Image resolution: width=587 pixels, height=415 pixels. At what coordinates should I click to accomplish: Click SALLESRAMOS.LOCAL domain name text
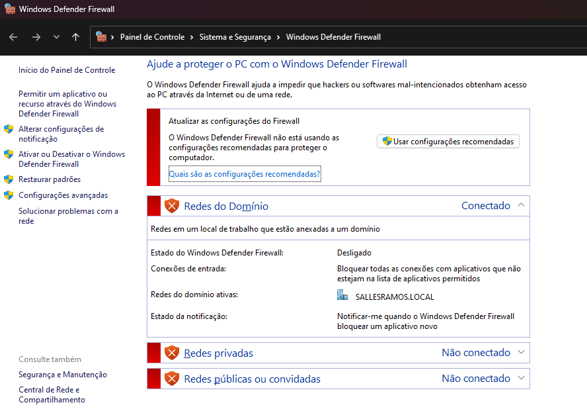(395, 297)
